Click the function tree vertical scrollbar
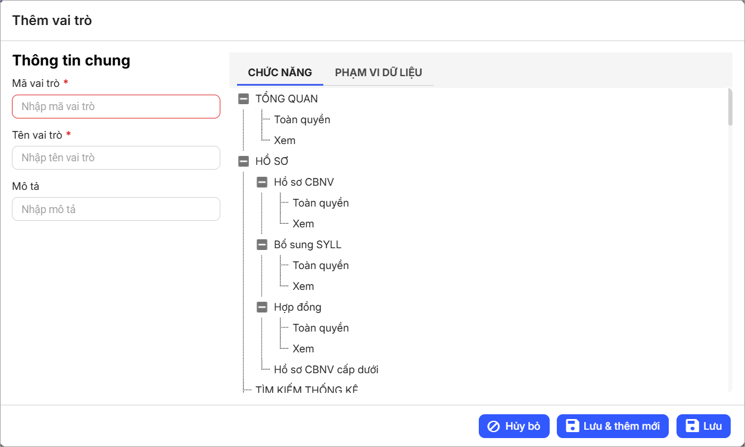745x447 pixels. (730, 107)
